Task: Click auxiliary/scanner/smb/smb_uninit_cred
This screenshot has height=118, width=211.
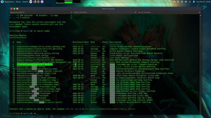Action: click(36, 73)
